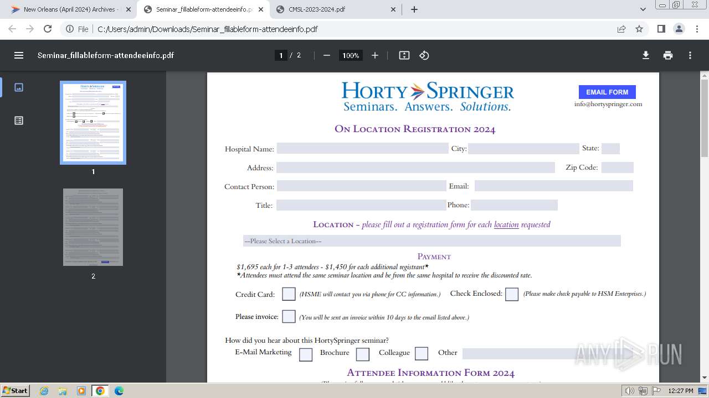Print the PDF document
This screenshot has width=709, height=398.
click(668, 55)
